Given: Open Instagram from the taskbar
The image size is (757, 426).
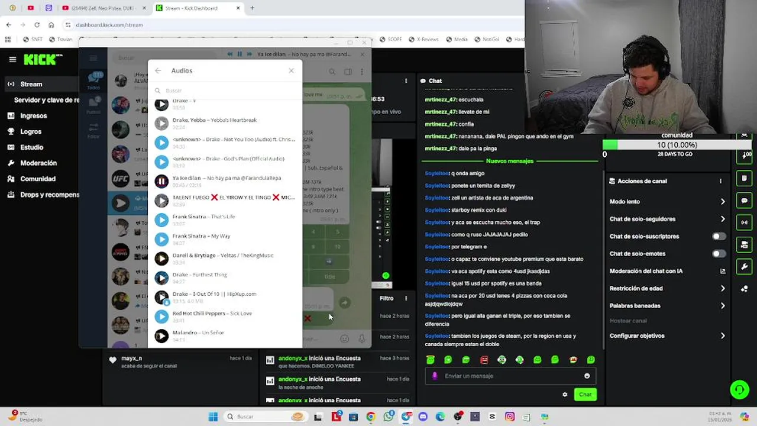Looking at the screenshot, I should [x=510, y=417].
